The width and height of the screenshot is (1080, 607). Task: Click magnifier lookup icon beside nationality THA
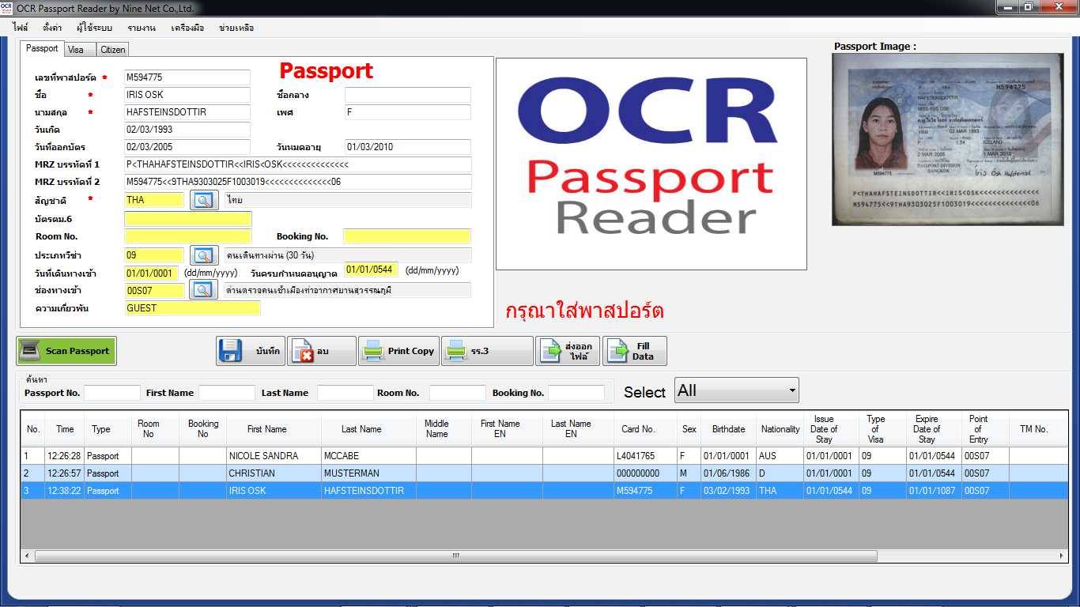coord(204,200)
